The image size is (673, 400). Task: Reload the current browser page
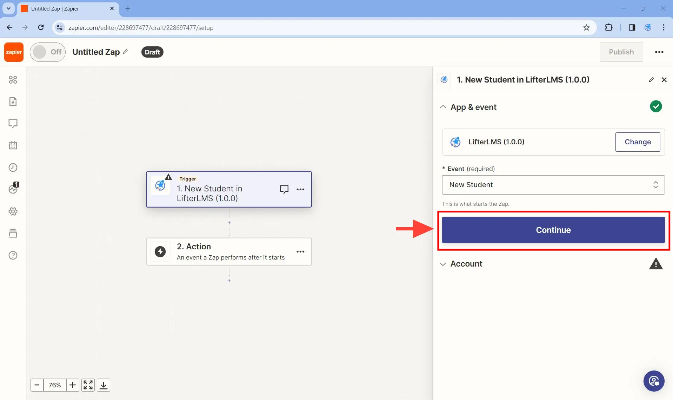41,27
